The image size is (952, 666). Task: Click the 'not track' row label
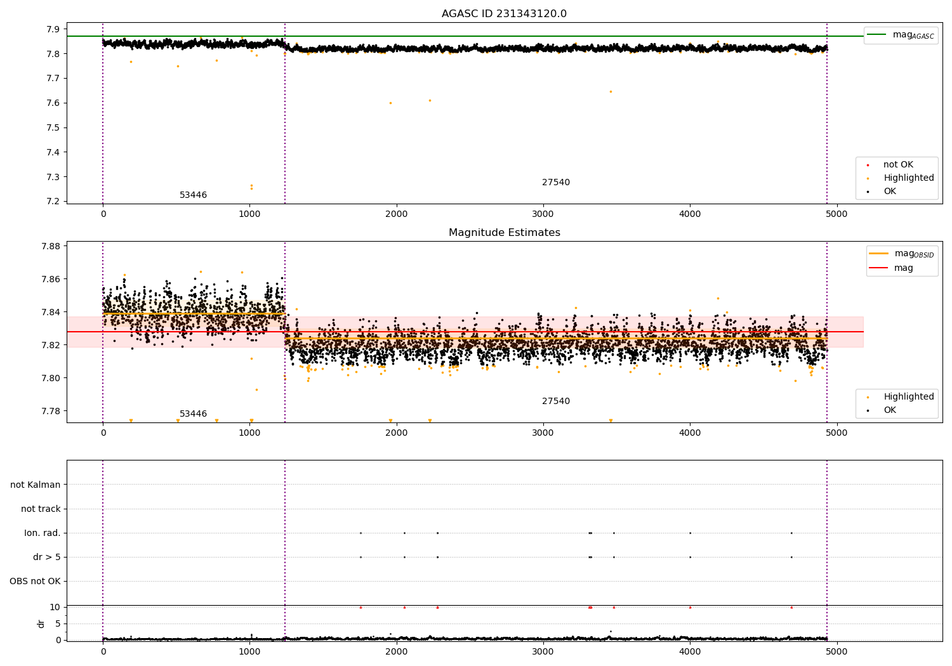click(x=41, y=509)
